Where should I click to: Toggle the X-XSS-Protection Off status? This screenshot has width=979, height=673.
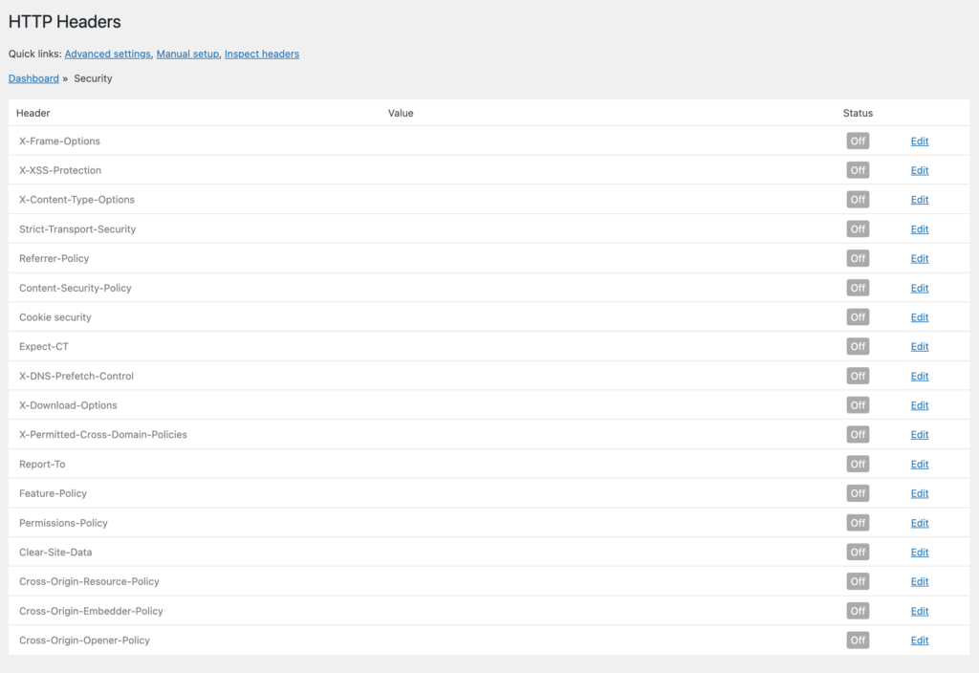[x=858, y=170]
